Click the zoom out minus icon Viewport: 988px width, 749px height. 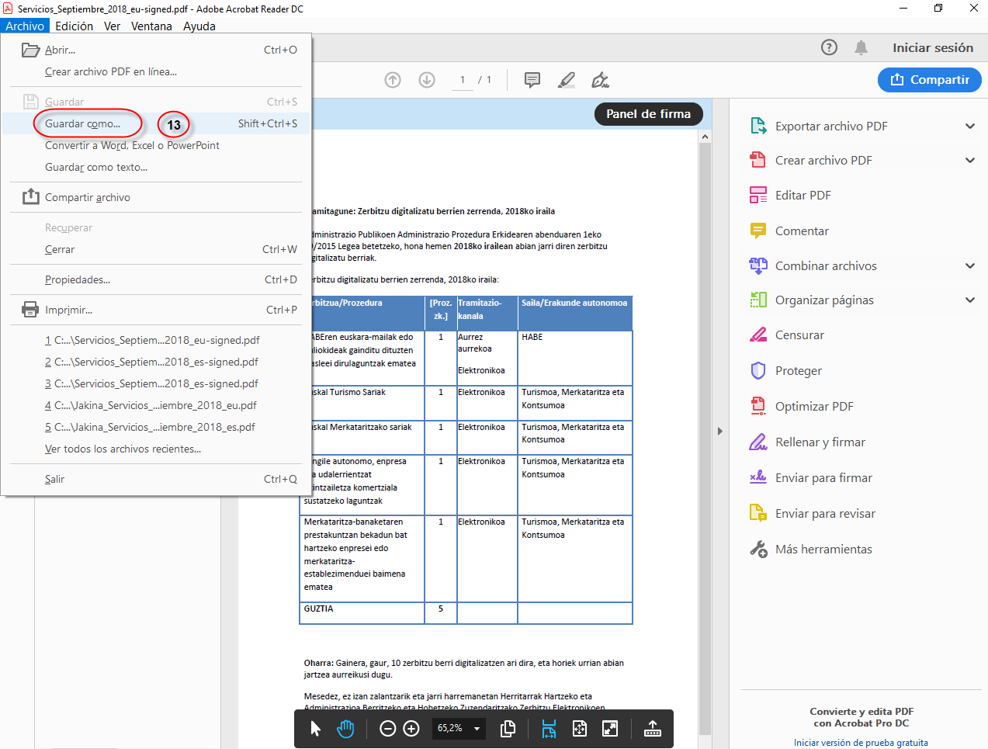(388, 728)
